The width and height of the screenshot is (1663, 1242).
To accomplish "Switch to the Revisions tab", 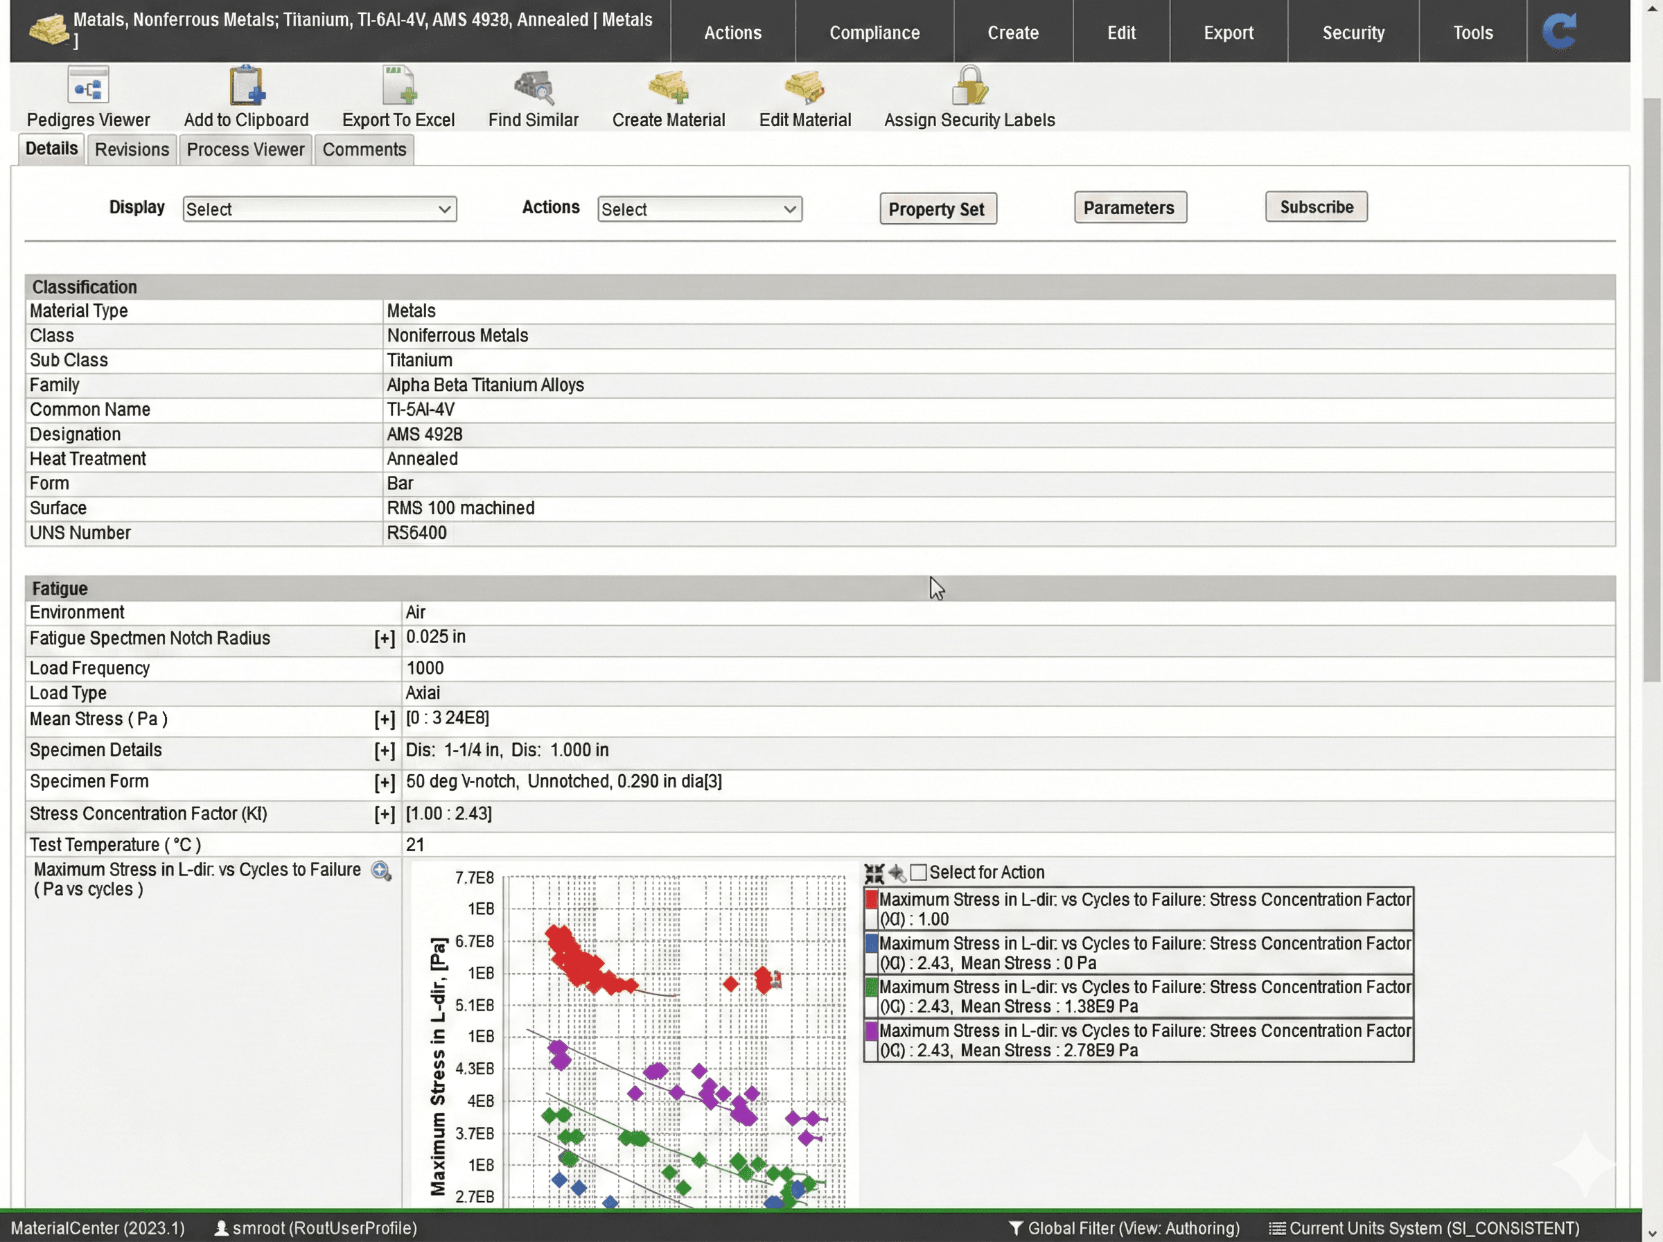I will 132,150.
